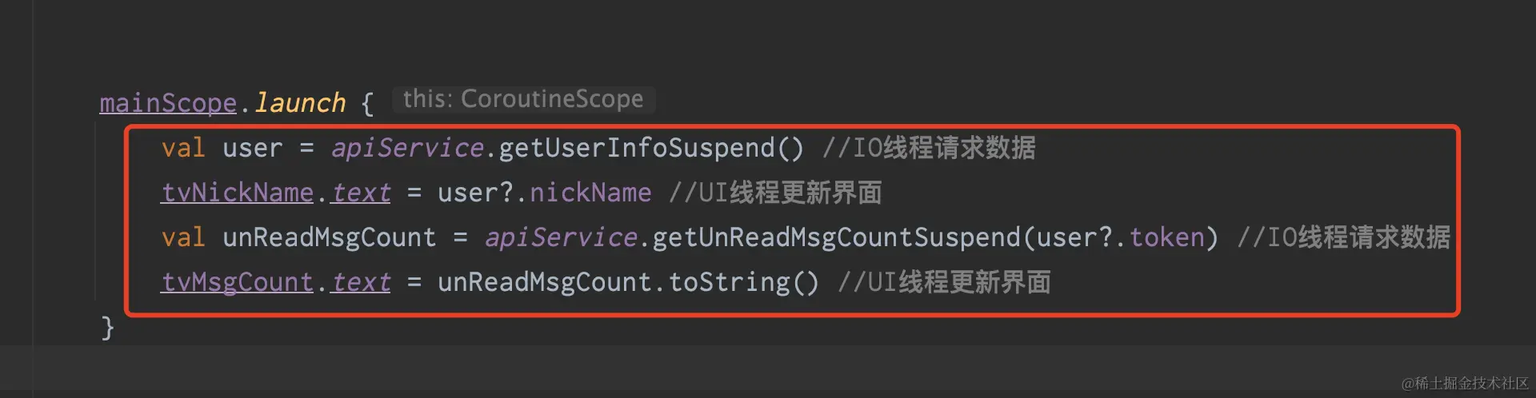Click the mainScope reference
This screenshot has width=1536, height=398.
[x=168, y=103]
